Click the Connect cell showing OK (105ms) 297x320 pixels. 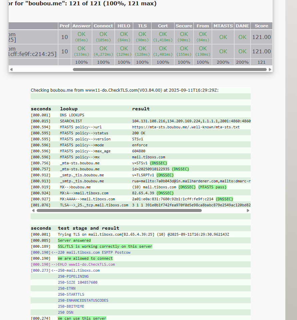click(103, 37)
